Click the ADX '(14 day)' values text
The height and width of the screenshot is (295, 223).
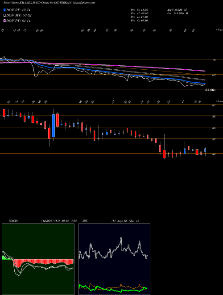point(125,221)
